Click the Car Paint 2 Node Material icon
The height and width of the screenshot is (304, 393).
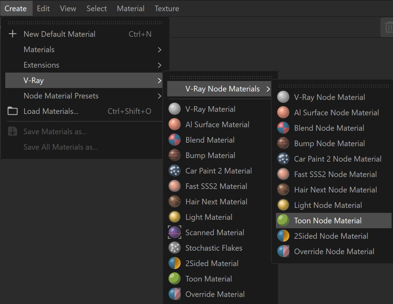283,158
